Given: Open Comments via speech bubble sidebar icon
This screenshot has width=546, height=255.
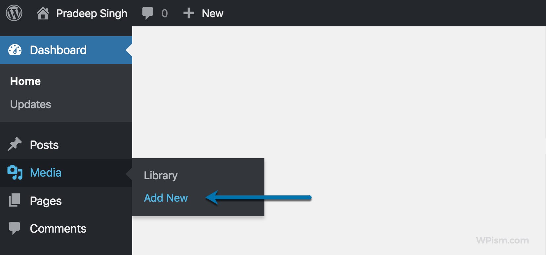Looking at the screenshot, I should pyautogui.click(x=15, y=228).
